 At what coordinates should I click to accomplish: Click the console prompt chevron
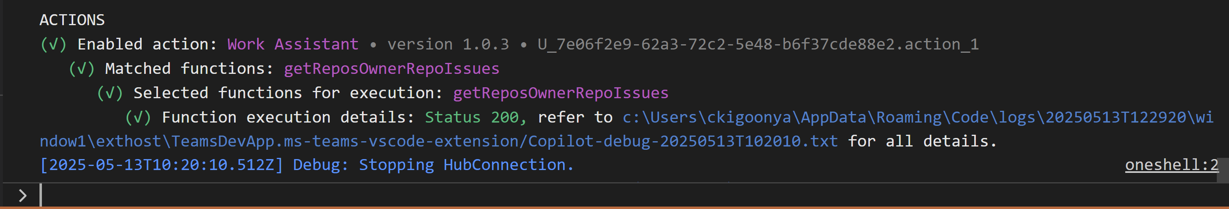click(x=22, y=195)
